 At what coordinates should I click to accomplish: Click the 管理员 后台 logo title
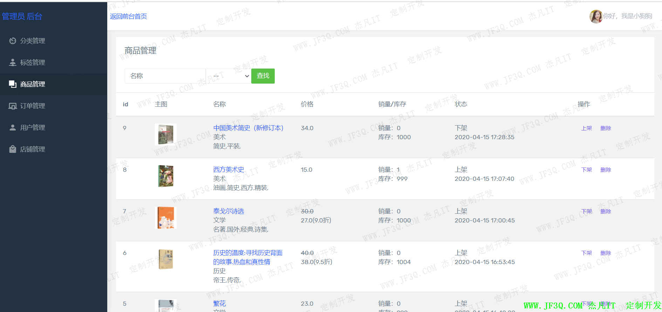coord(22,16)
